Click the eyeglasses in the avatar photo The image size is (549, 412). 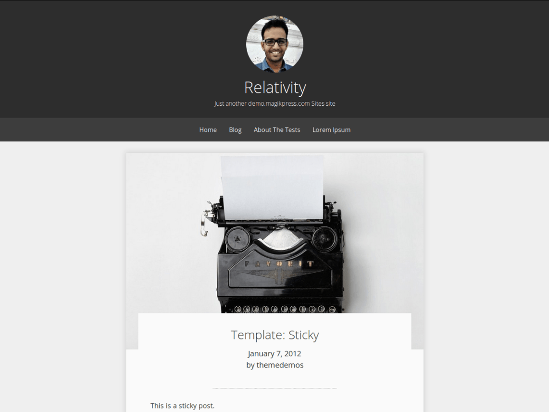(275, 42)
